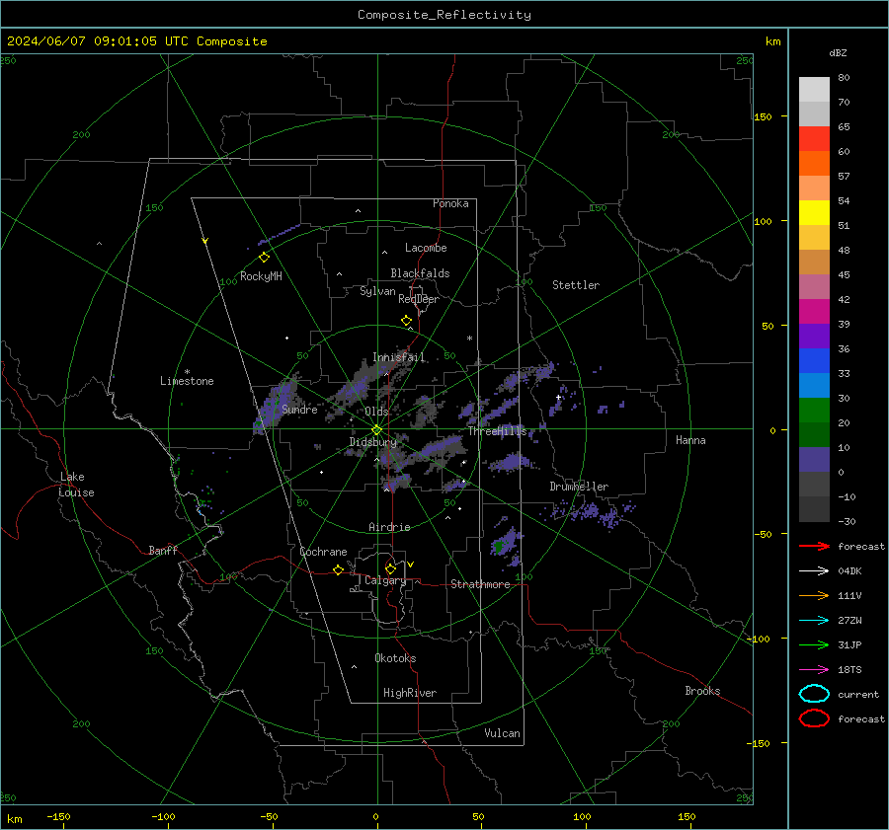Choose the slate-violet 10-0 dBZ swatch
889x830 pixels.
[814, 460]
